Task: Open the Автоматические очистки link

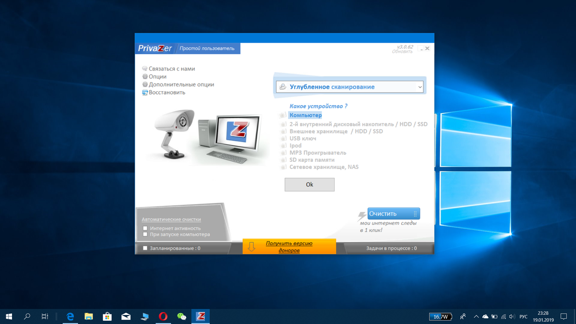Action: [x=171, y=219]
